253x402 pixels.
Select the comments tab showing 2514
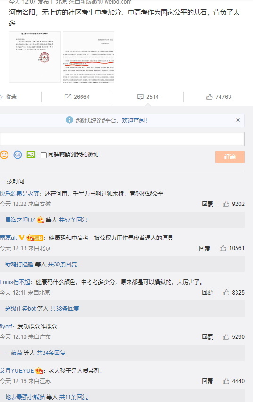click(148, 97)
